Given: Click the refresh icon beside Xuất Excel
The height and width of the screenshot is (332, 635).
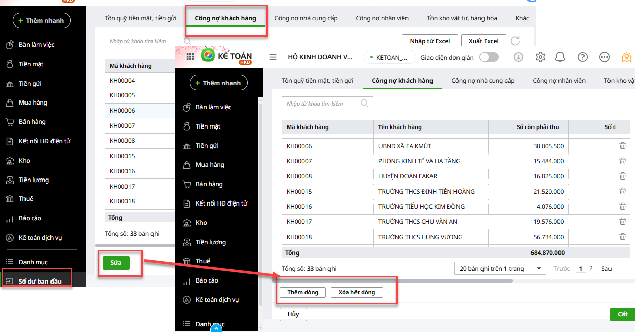Looking at the screenshot, I should point(515,41).
